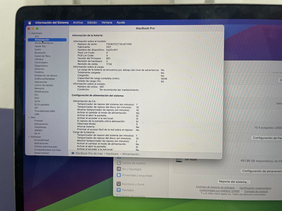Select NVMExpress in the sidebar

click(x=42, y=92)
